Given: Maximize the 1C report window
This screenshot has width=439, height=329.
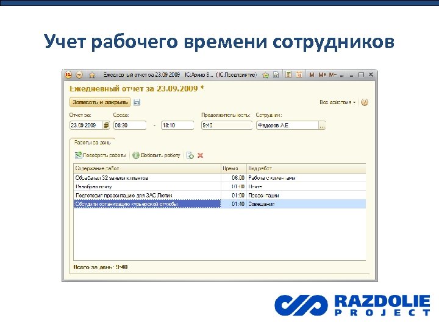Looking at the screenshot, I should [361, 75].
